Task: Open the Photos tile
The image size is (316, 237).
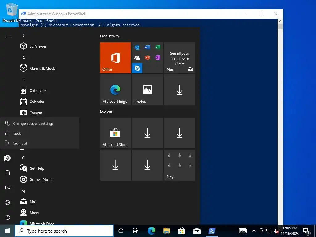Action: [147, 90]
